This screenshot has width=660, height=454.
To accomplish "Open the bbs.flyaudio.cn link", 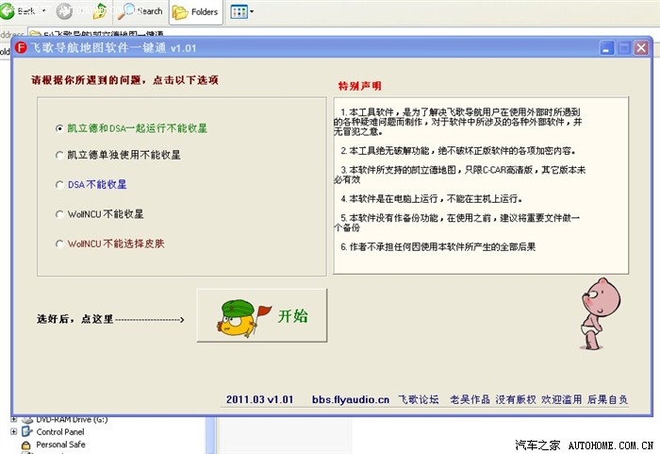I will pos(351,399).
